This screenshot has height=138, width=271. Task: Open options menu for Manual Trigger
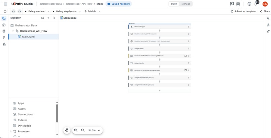coord(189,27)
